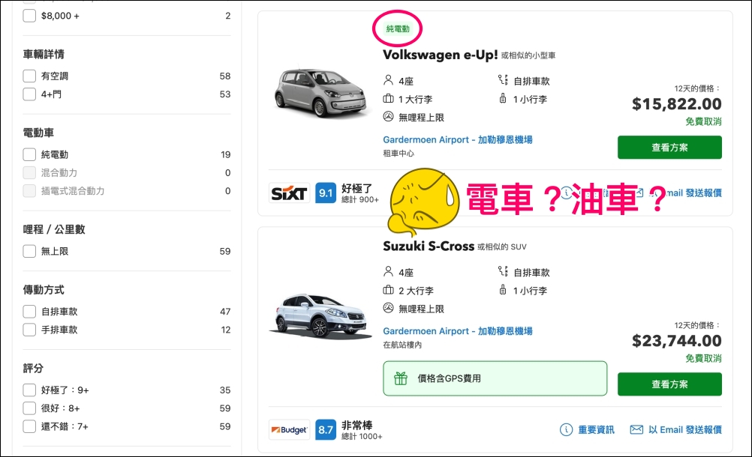Select the 好極了：9+ rating filter

[x=29, y=390]
